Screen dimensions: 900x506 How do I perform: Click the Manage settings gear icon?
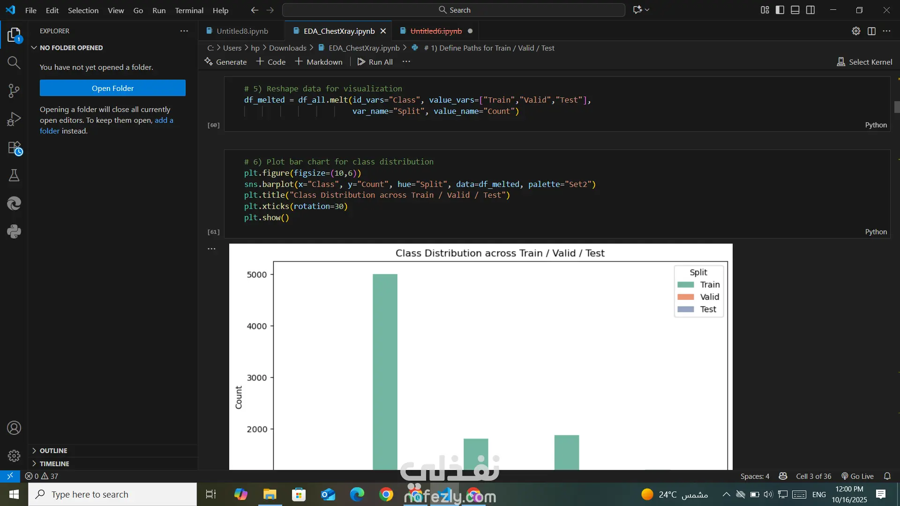click(x=14, y=455)
